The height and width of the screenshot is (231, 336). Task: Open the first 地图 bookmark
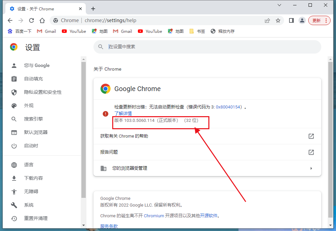point(99,31)
